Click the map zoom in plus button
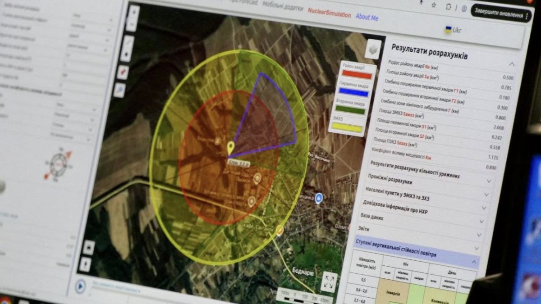This screenshot has width=541, height=304. tap(133, 13)
